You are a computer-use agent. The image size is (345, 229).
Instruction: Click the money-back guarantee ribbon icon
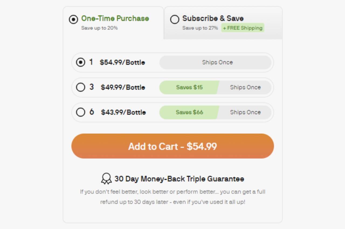click(106, 179)
